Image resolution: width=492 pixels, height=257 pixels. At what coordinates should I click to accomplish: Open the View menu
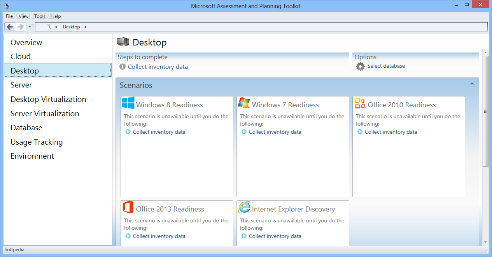pyautogui.click(x=23, y=16)
